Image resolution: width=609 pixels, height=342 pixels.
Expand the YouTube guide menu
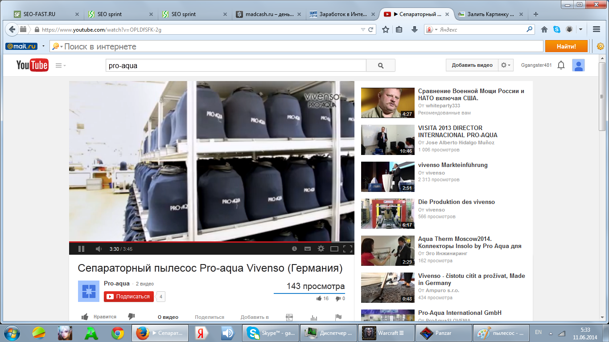[61, 65]
